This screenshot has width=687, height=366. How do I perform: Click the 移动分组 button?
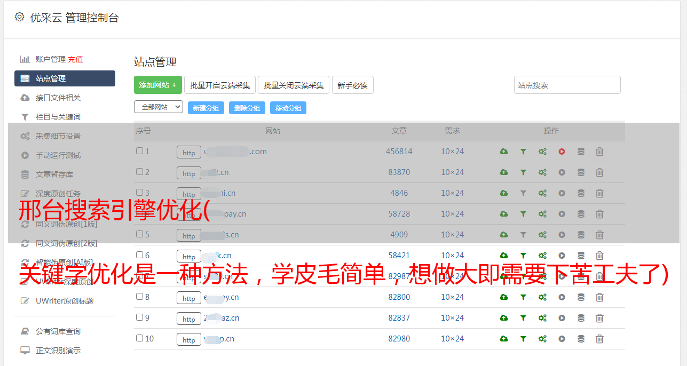[x=288, y=108]
